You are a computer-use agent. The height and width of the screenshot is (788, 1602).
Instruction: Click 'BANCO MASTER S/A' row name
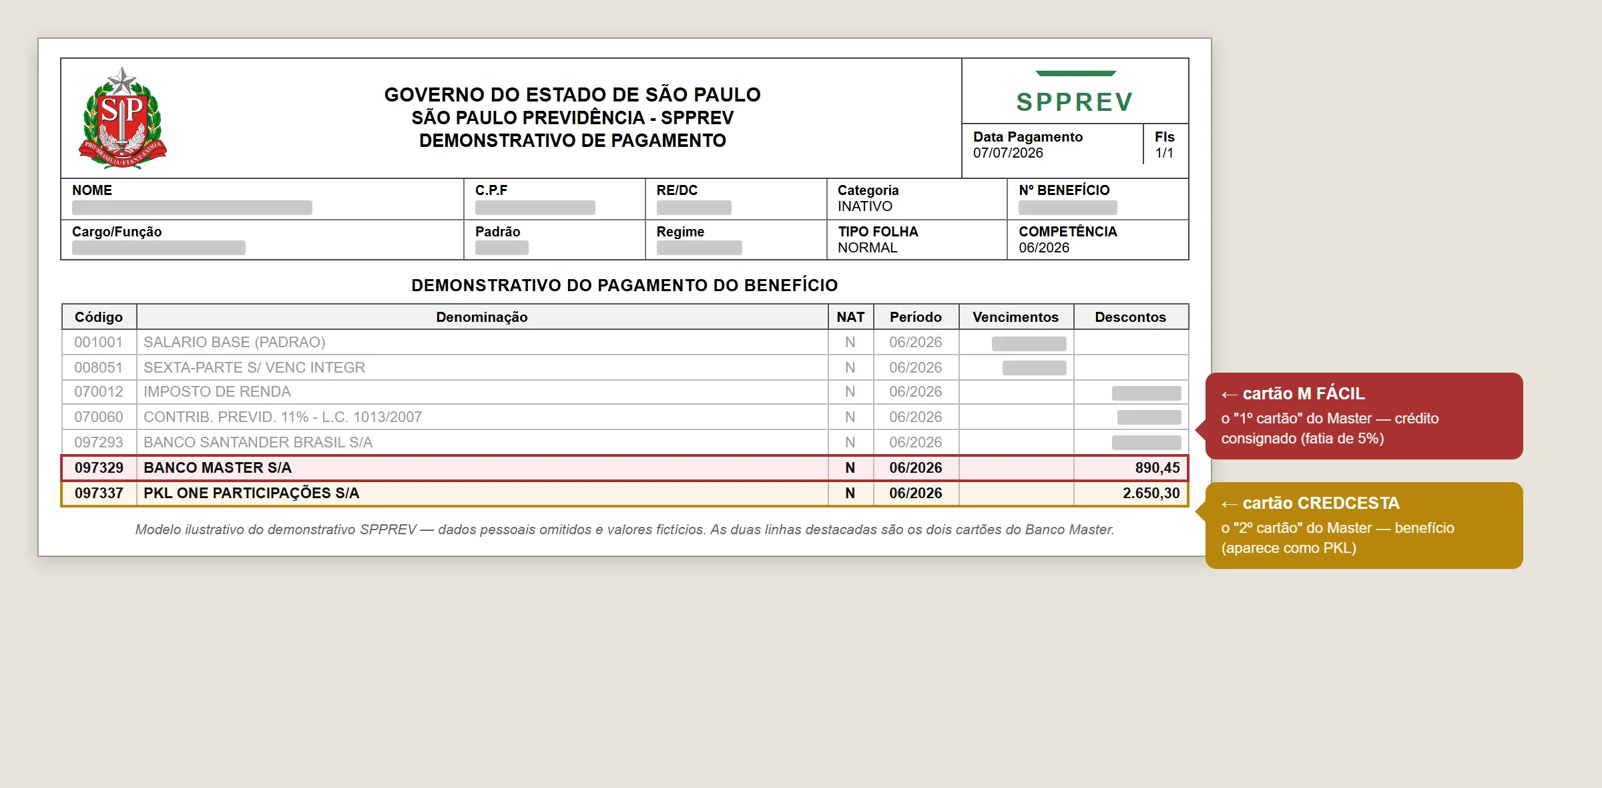tap(218, 468)
